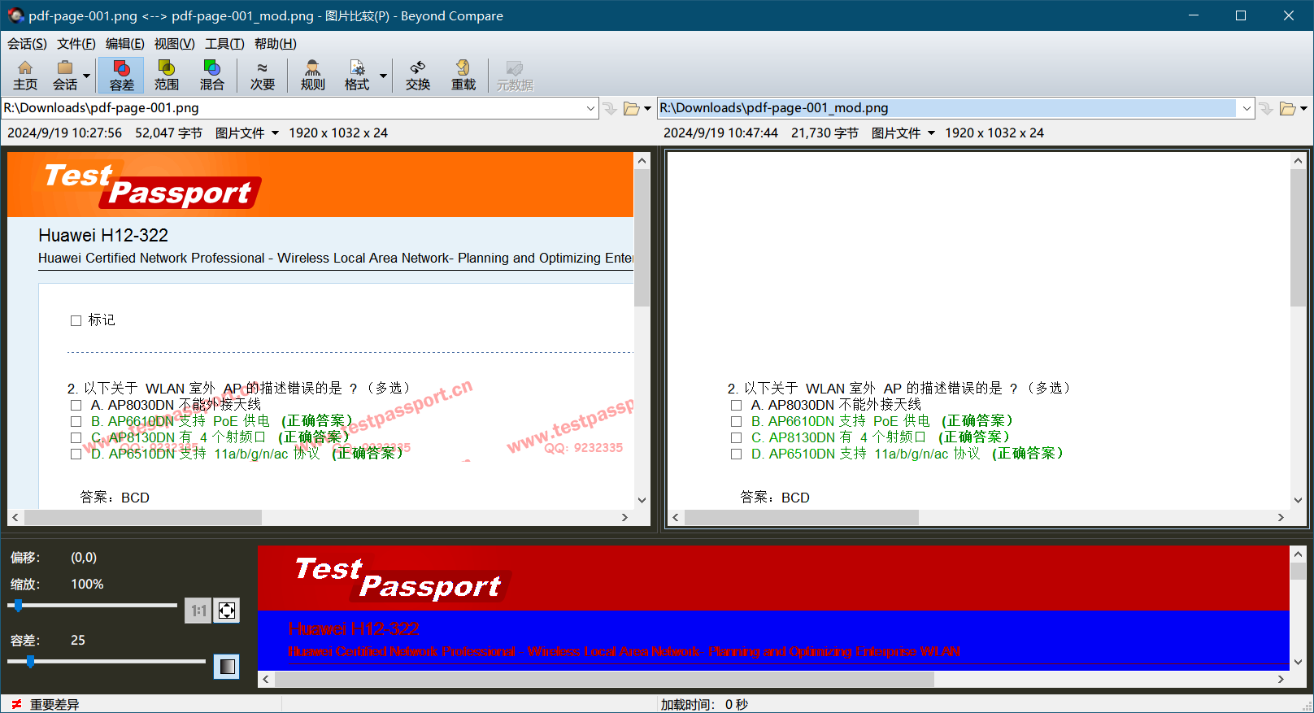Image resolution: width=1314 pixels, height=713 pixels.
Task: Open the 会话(S) menu
Action: click(27, 44)
